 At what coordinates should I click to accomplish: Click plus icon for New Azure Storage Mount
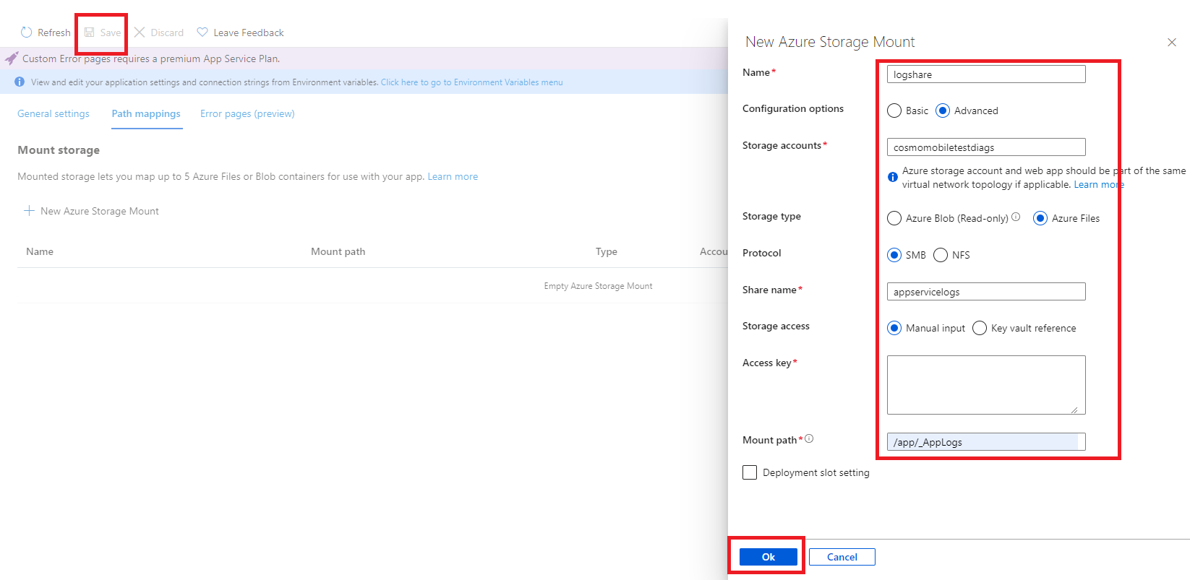(x=29, y=211)
